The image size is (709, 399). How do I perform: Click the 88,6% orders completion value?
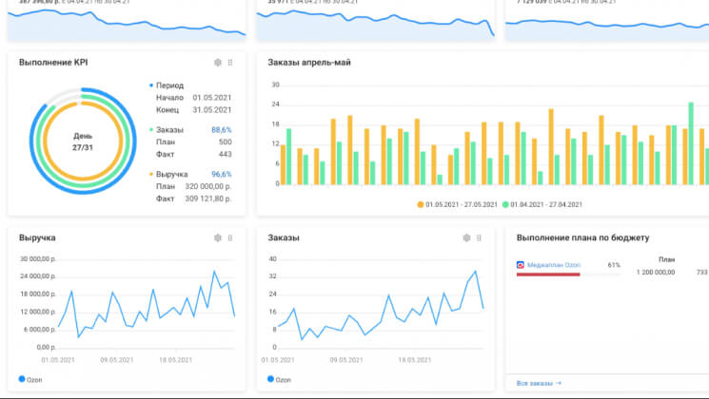[x=222, y=130]
